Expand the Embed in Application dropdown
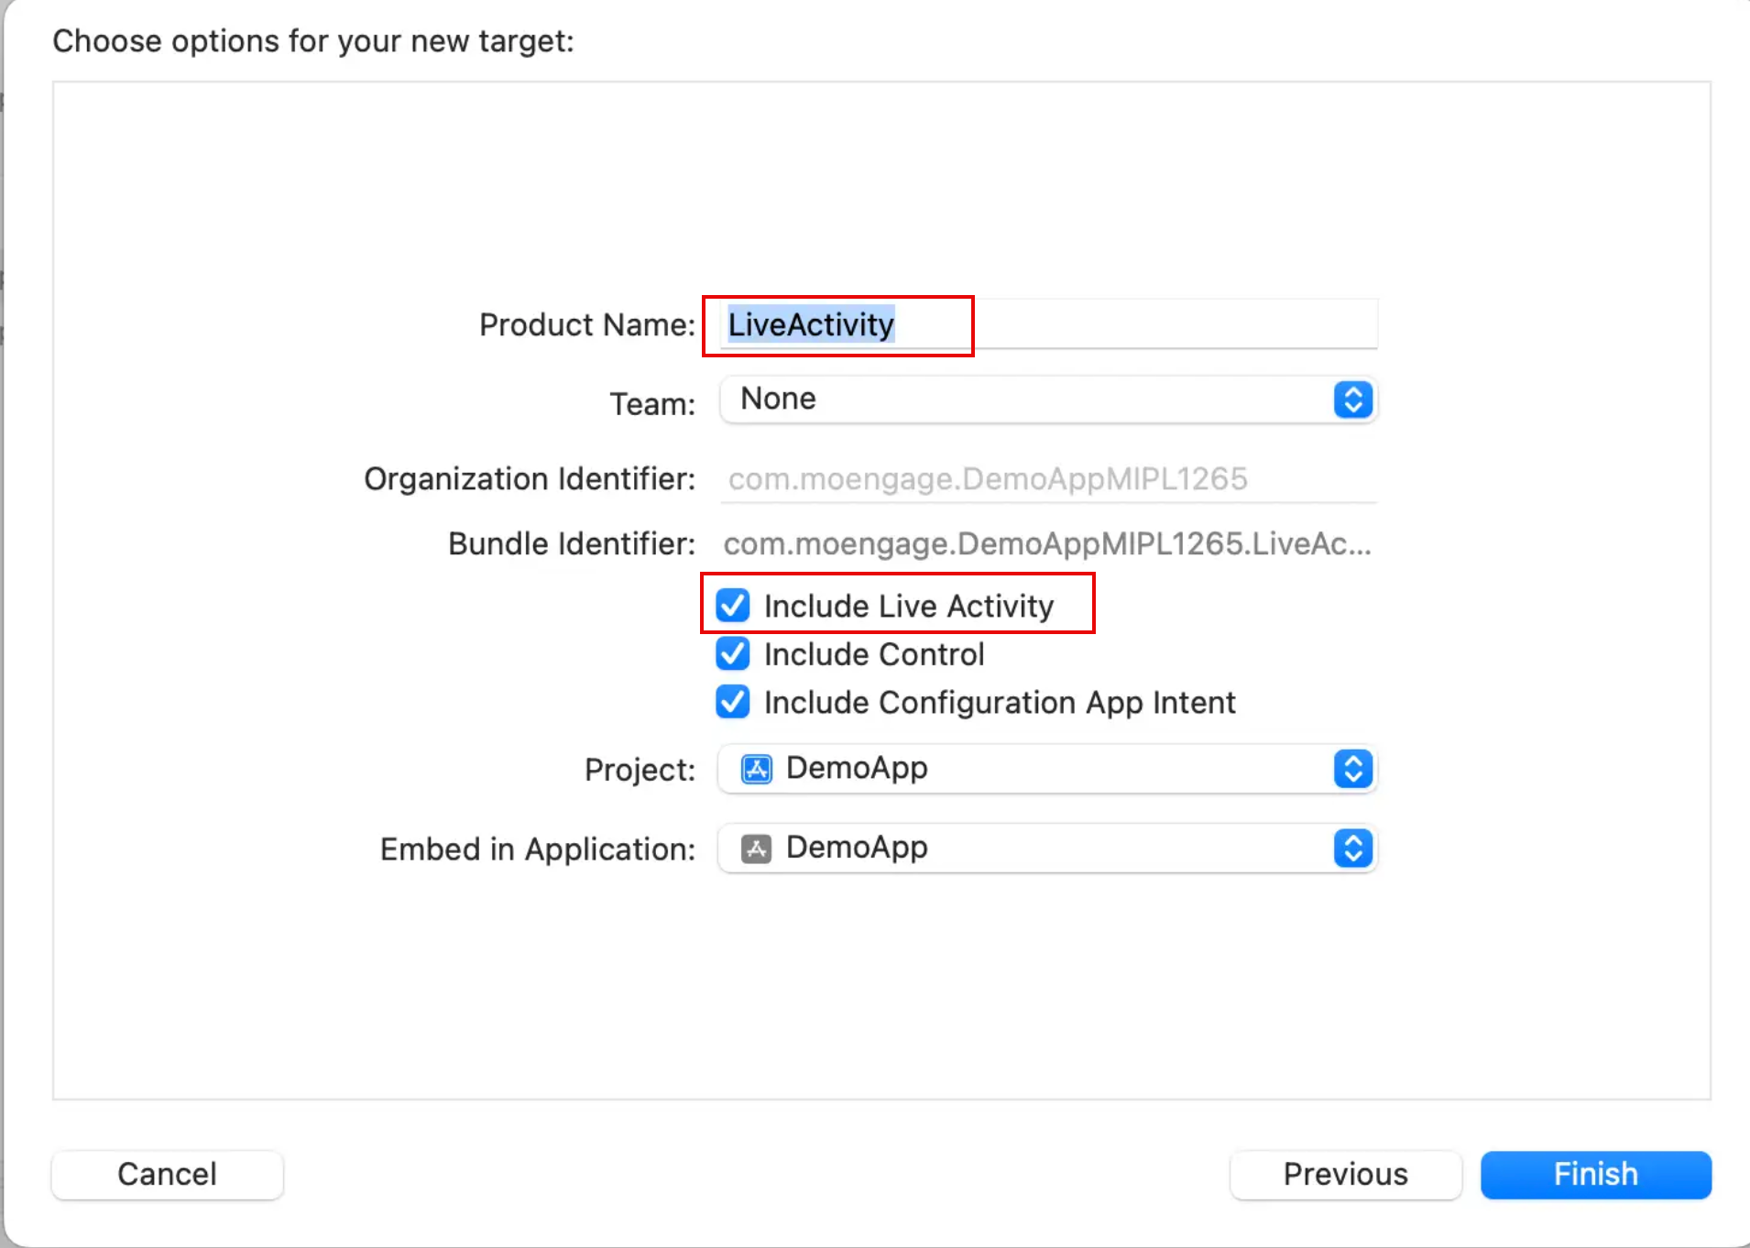The image size is (1750, 1248). pos(1048,848)
